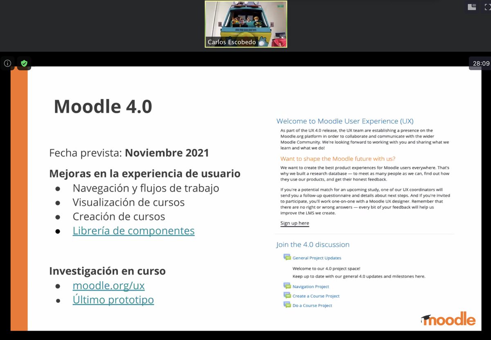This screenshot has width=491, height=340.
Task: Click the Sign up here link
Action: 294,224
